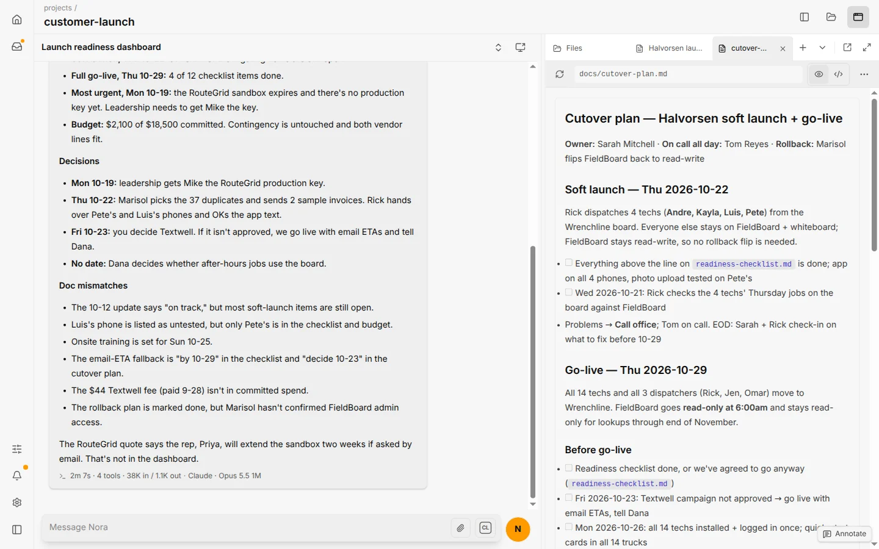Viewport: 879px width, 549px height.
Task: Toggle the left sidebar panel icon at bottom
Action: click(17, 529)
